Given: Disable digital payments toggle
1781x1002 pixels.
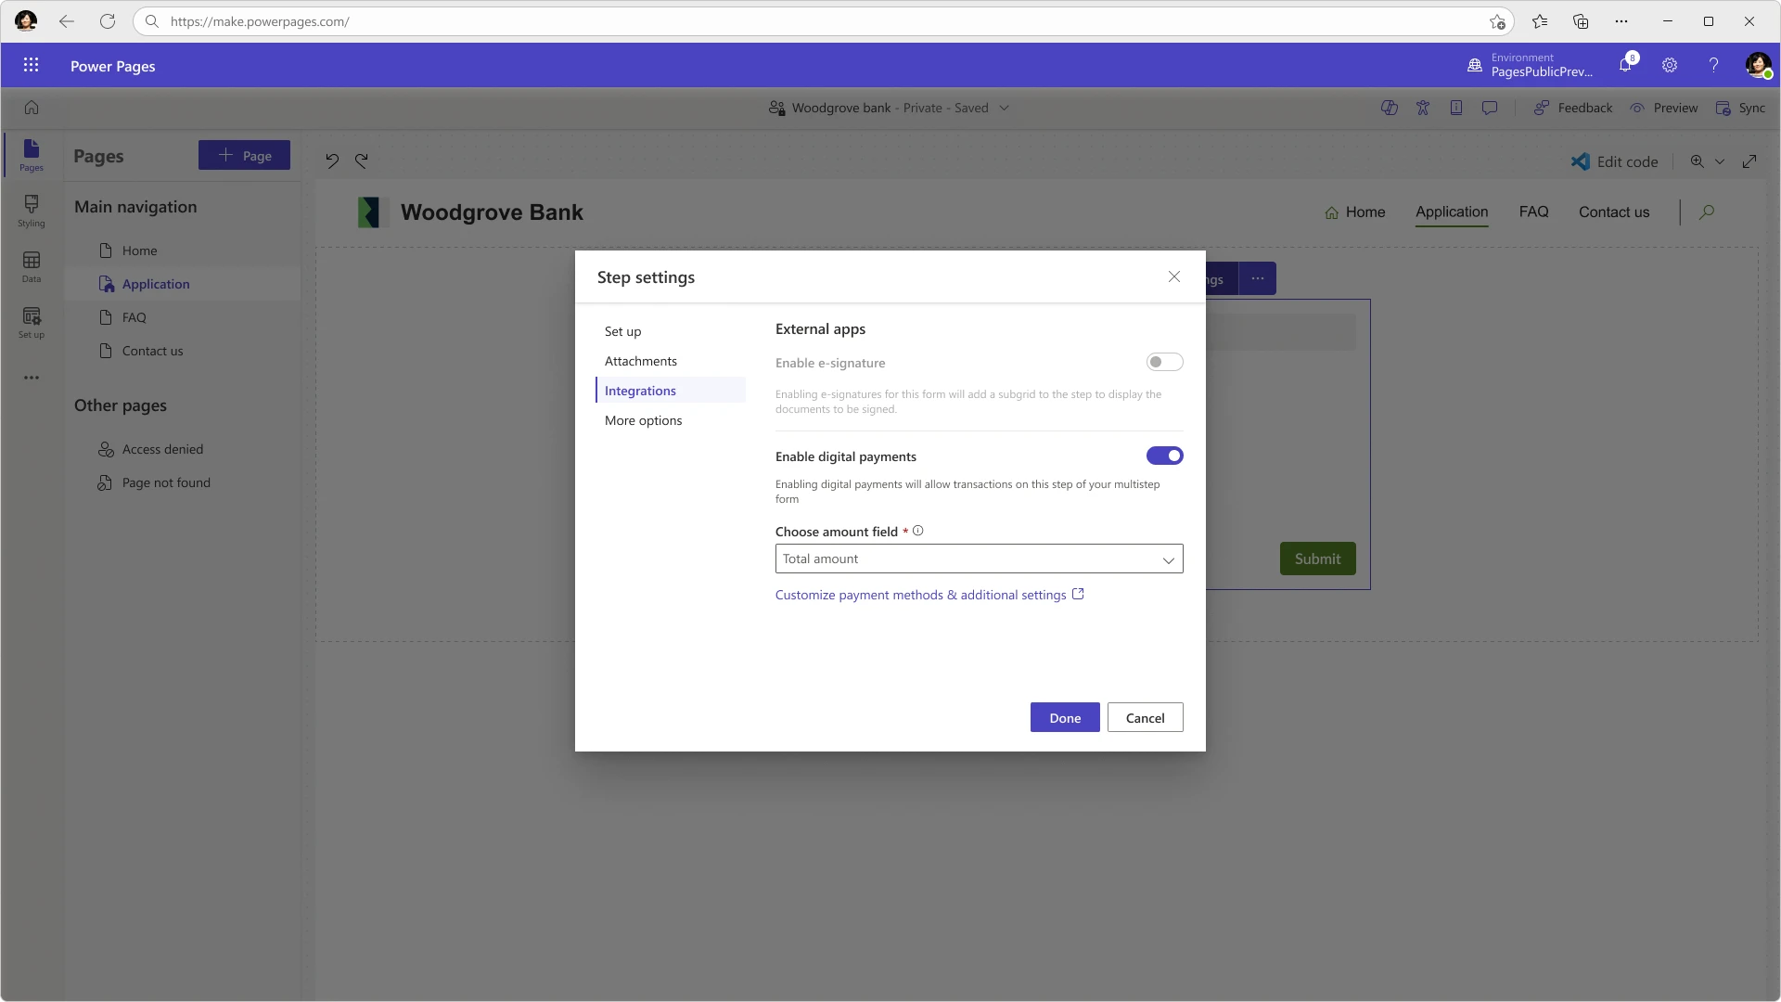Looking at the screenshot, I should coord(1165,456).
